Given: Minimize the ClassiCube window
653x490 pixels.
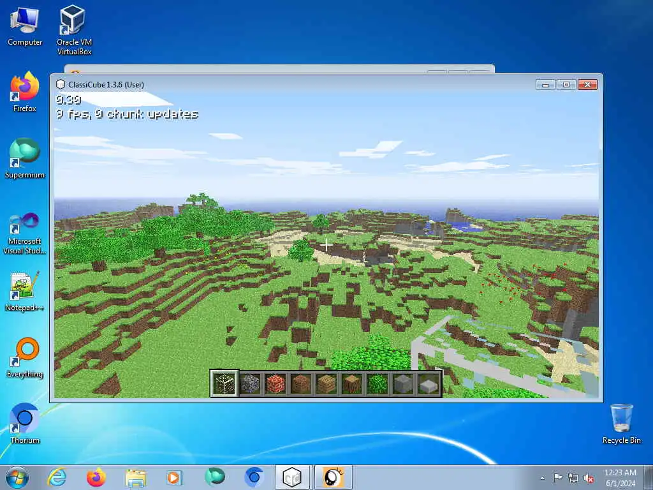Looking at the screenshot, I should tap(546, 85).
